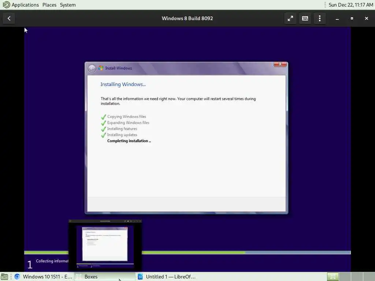Maximize the Boxes window
This screenshot has height=281, width=375.
(352, 18)
